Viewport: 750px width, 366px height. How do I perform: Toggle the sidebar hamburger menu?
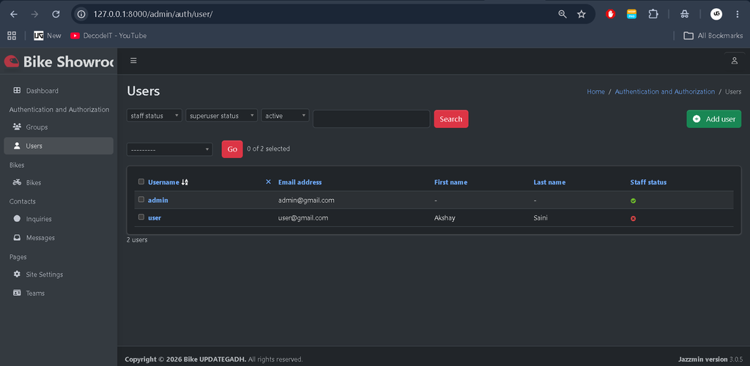tap(133, 61)
